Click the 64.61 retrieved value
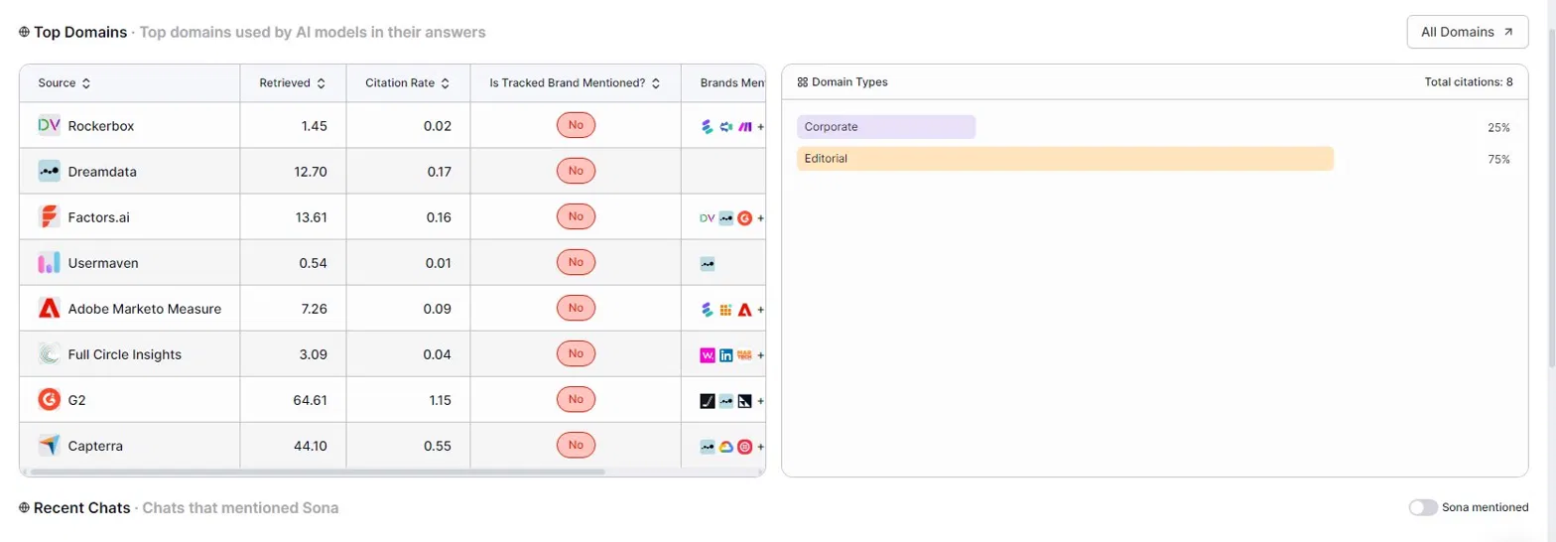The image size is (1556, 542). tap(311, 400)
